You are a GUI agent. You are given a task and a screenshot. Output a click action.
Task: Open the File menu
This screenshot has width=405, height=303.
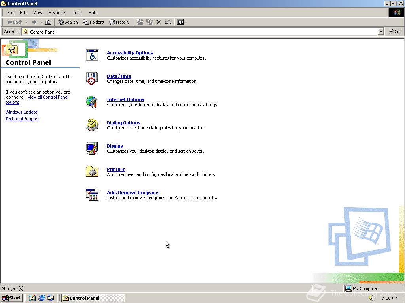pos(10,13)
